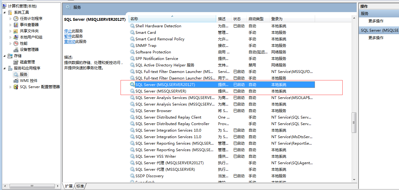Click gear icon of SPP Notification Service
399x190 pixels.
(x=132, y=59)
